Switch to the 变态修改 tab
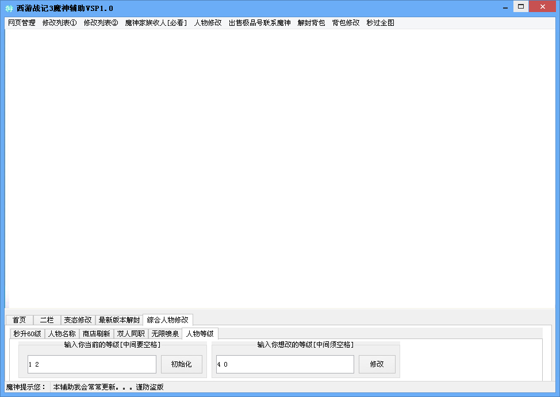The width and height of the screenshot is (560, 397). click(x=78, y=320)
